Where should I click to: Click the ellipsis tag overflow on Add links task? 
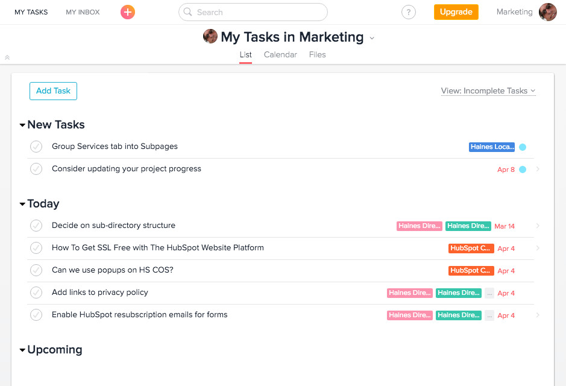coord(489,293)
